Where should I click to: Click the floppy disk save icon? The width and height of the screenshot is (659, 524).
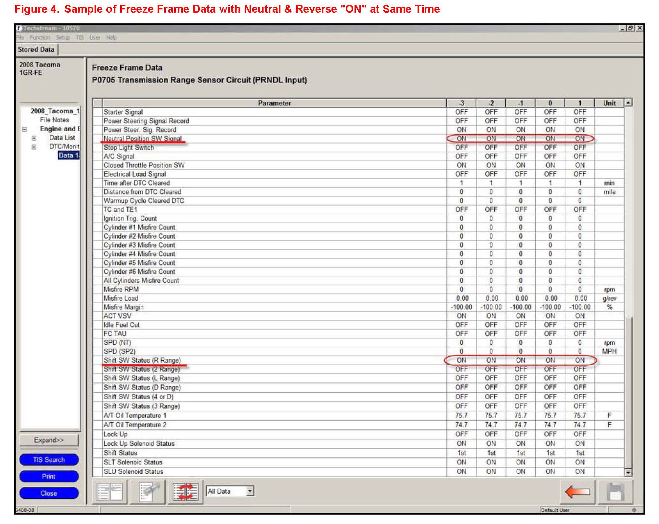pyautogui.click(x=615, y=492)
